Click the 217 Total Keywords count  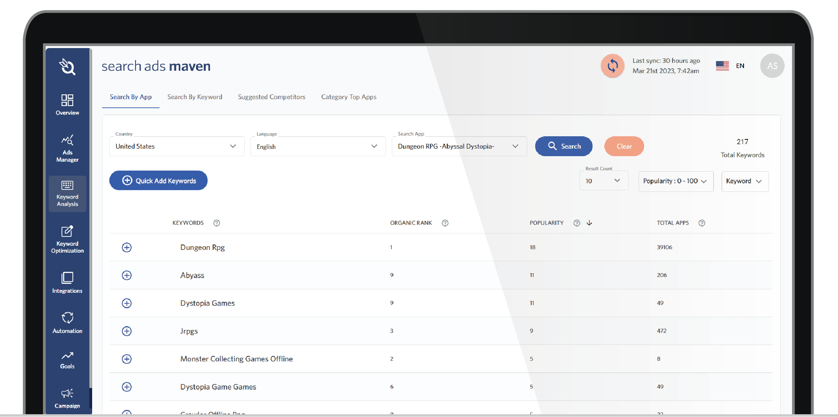[742, 142]
